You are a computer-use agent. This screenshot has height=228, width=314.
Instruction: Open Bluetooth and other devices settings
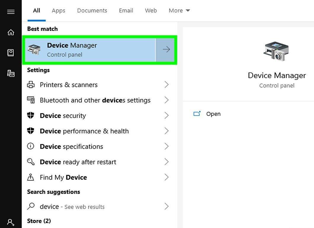[100, 100]
